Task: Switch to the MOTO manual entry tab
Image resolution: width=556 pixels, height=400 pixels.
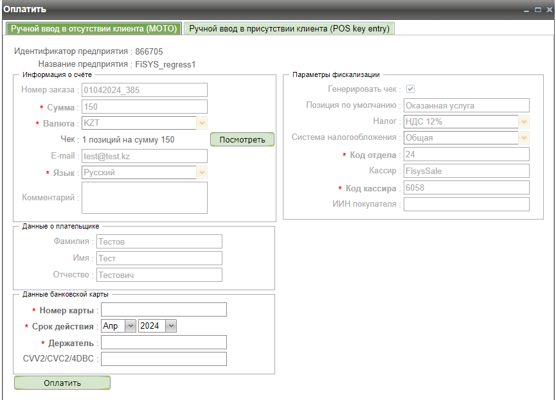Action: 94,28
